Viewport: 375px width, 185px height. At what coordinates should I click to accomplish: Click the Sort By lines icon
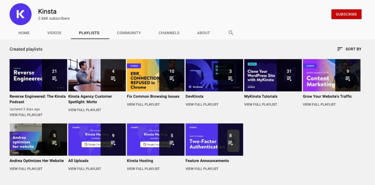click(340, 49)
